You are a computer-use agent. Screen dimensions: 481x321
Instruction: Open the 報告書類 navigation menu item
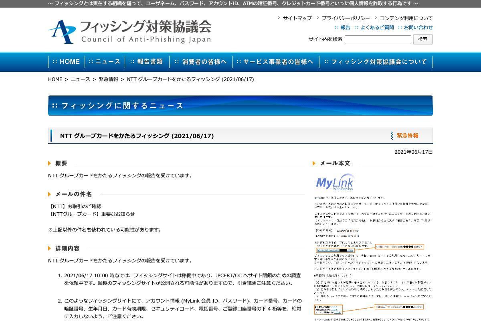click(147, 62)
